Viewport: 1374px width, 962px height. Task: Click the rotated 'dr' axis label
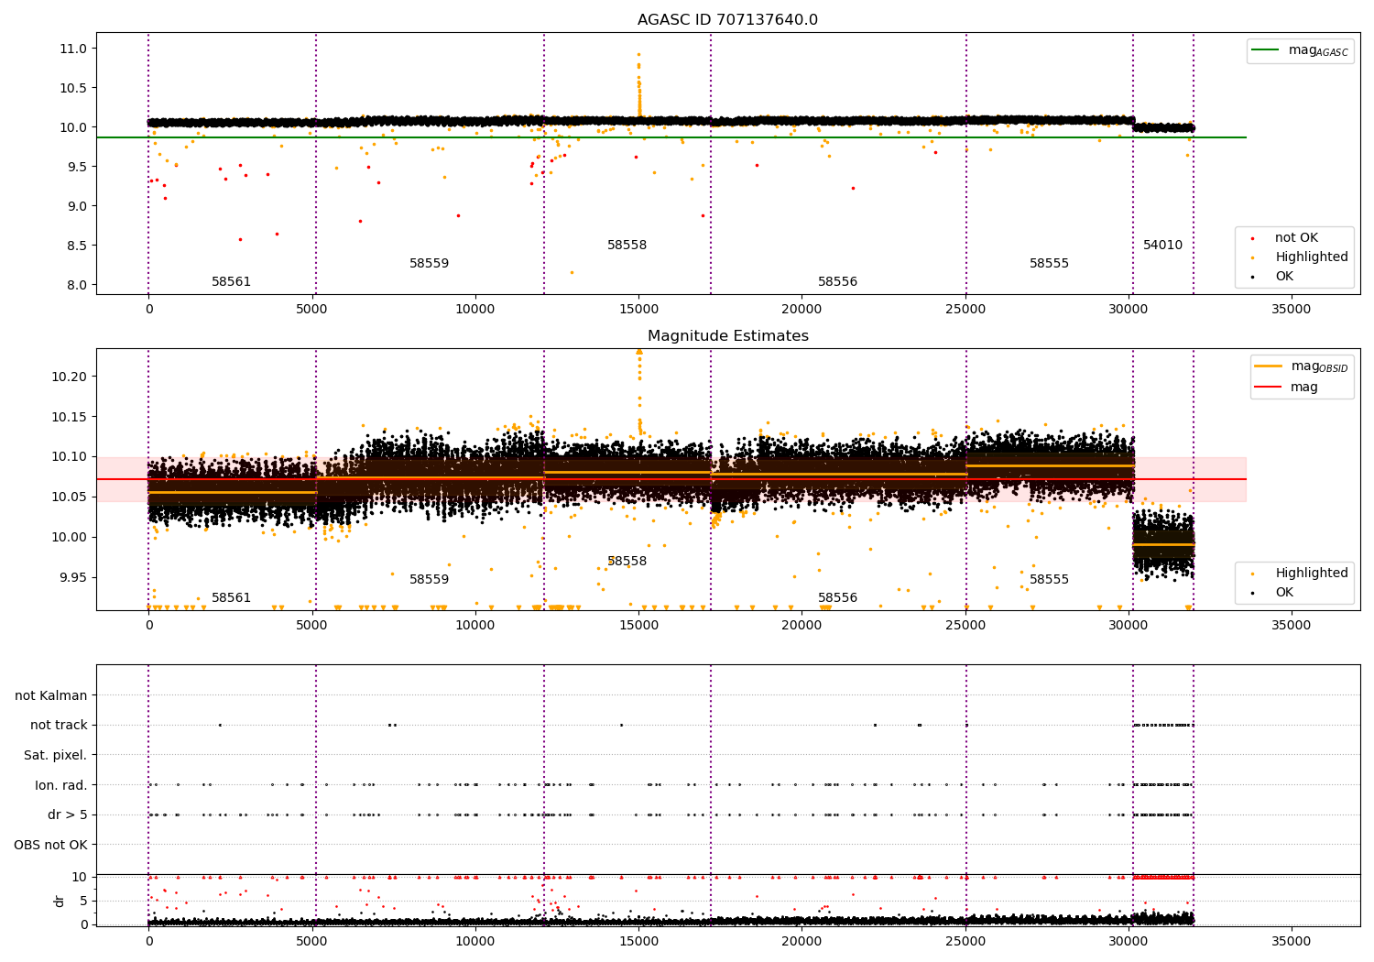[60, 901]
